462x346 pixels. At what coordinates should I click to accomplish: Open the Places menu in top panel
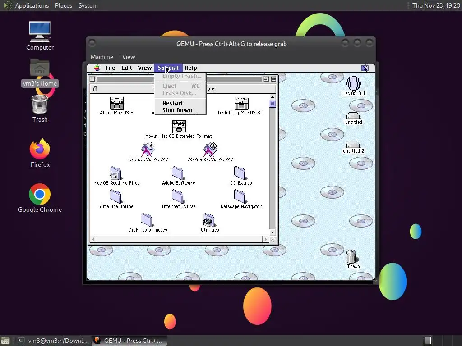[63, 5]
